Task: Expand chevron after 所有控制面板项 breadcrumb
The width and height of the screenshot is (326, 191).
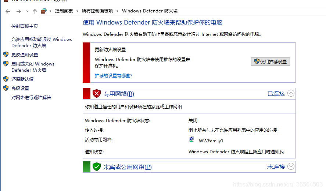Action: click(118, 11)
